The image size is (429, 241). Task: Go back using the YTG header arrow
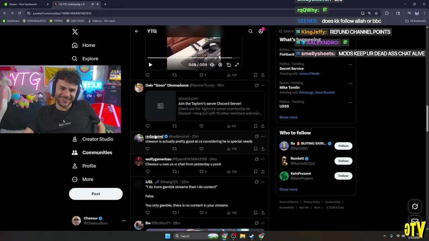tap(137, 31)
